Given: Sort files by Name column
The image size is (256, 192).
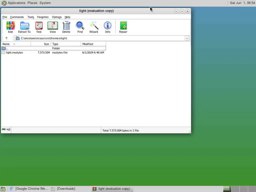Looking at the screenshot, I should [x=16, y=44].
